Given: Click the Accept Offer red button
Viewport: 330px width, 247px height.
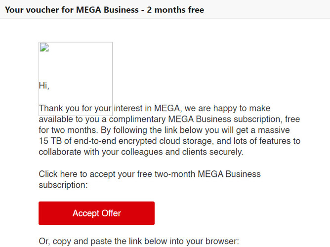Looking at the screenshot, I should point(97,213).
